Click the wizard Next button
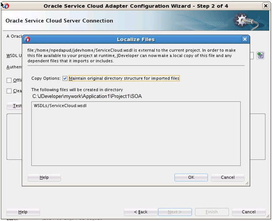272x221 pixels. click(175, 212)
